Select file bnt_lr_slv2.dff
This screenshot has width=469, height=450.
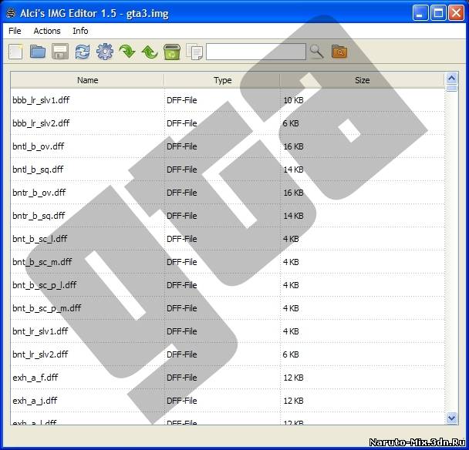40,354
